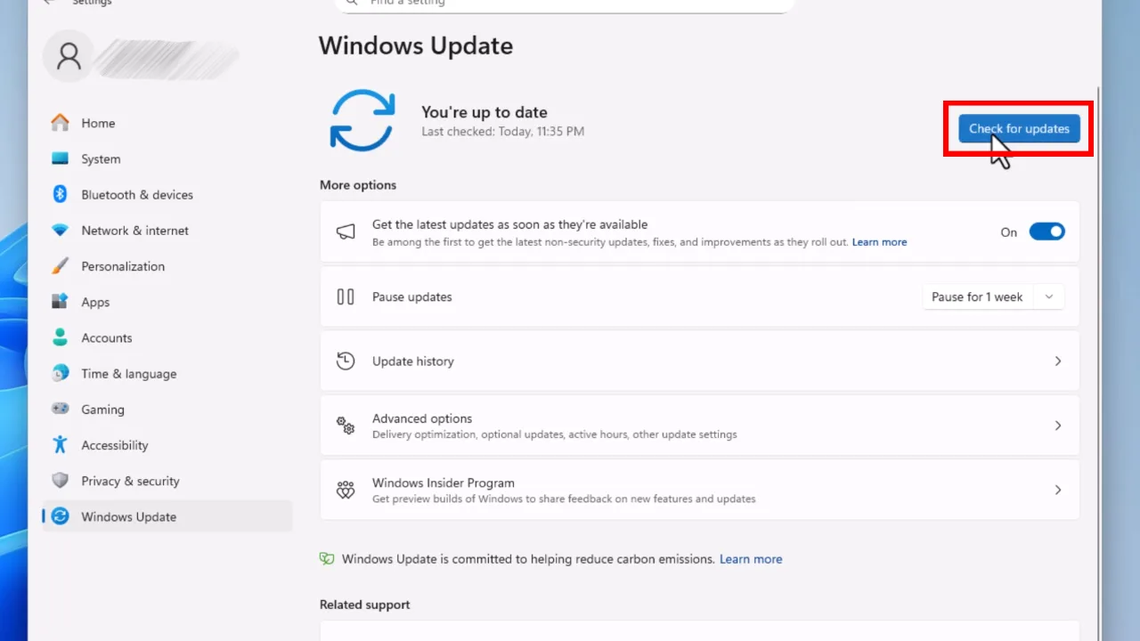Screen dimensions: 1140x641
Task: Open the Home settings page
Action: click(167, 123)
